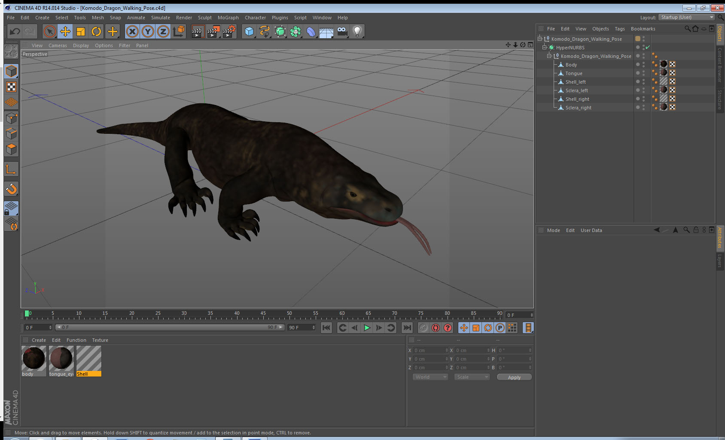Open the World coordinate system dropdown
Image resolution: width=725 pixels, height=440 pixels.
tap(430, 377)
